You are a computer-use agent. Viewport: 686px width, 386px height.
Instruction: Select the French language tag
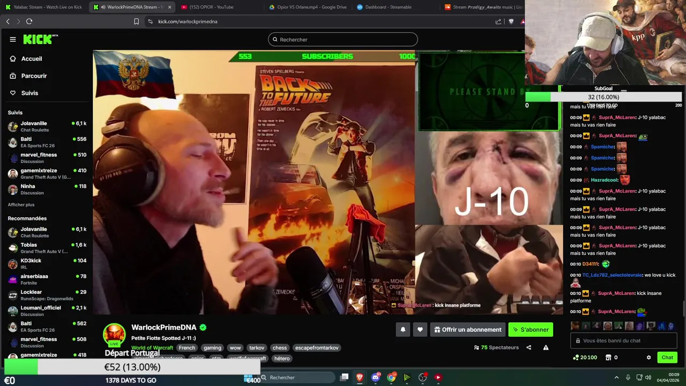click(x=187, y=348)
